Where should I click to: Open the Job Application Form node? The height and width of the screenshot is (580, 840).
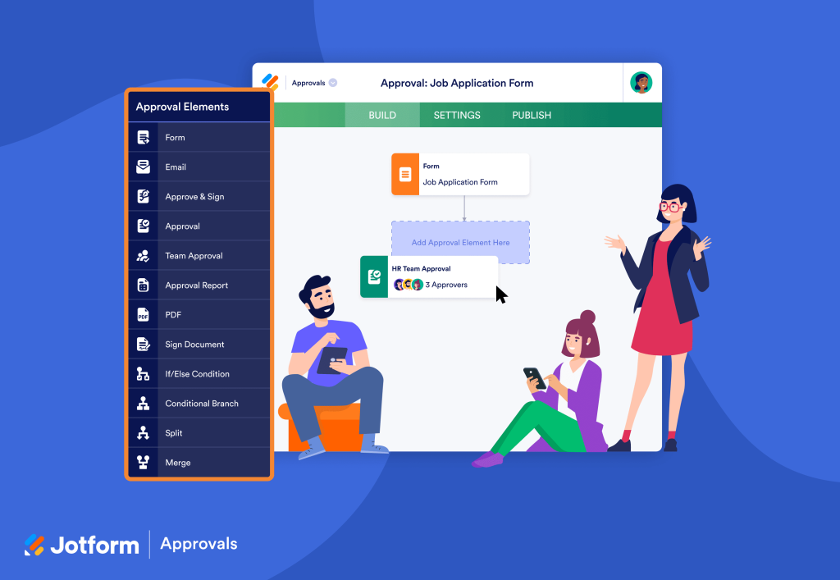point(460,174)
